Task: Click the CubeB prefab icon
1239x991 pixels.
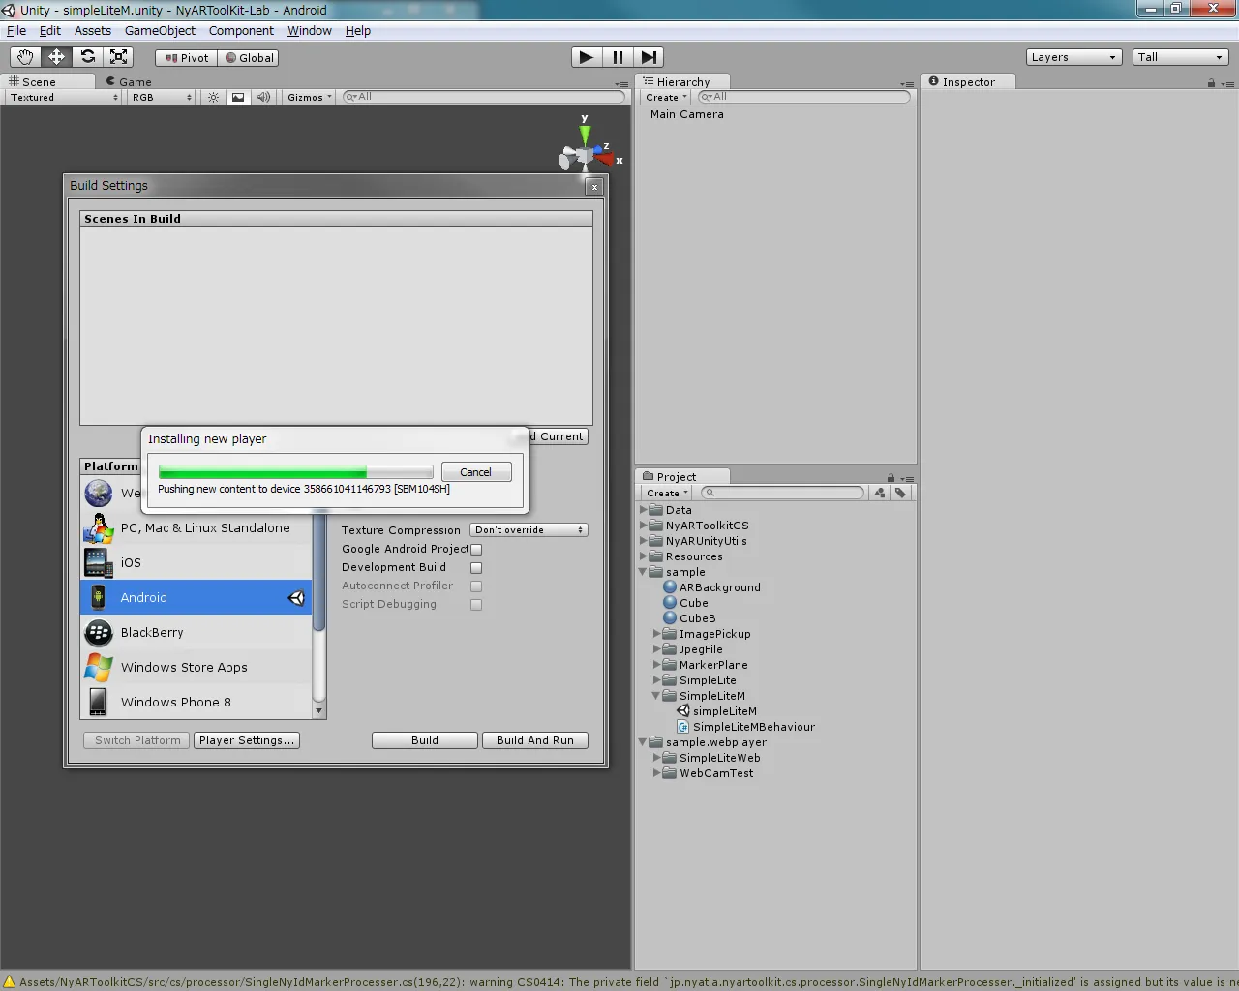Action: 670,618
